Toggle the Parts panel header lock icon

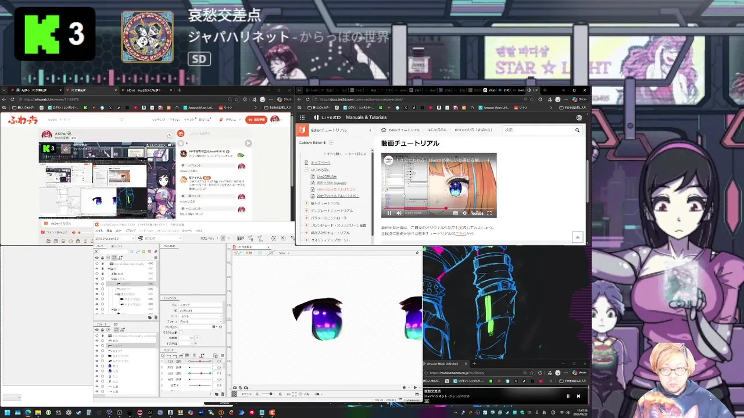[102, 258]
